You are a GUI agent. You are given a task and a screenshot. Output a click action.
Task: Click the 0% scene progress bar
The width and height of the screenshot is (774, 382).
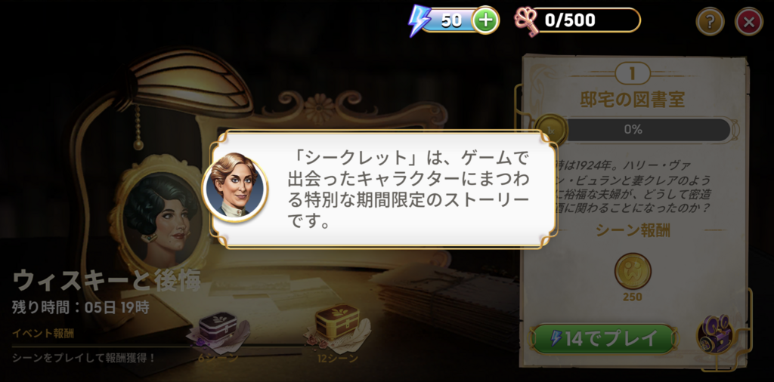pos(641,130)
